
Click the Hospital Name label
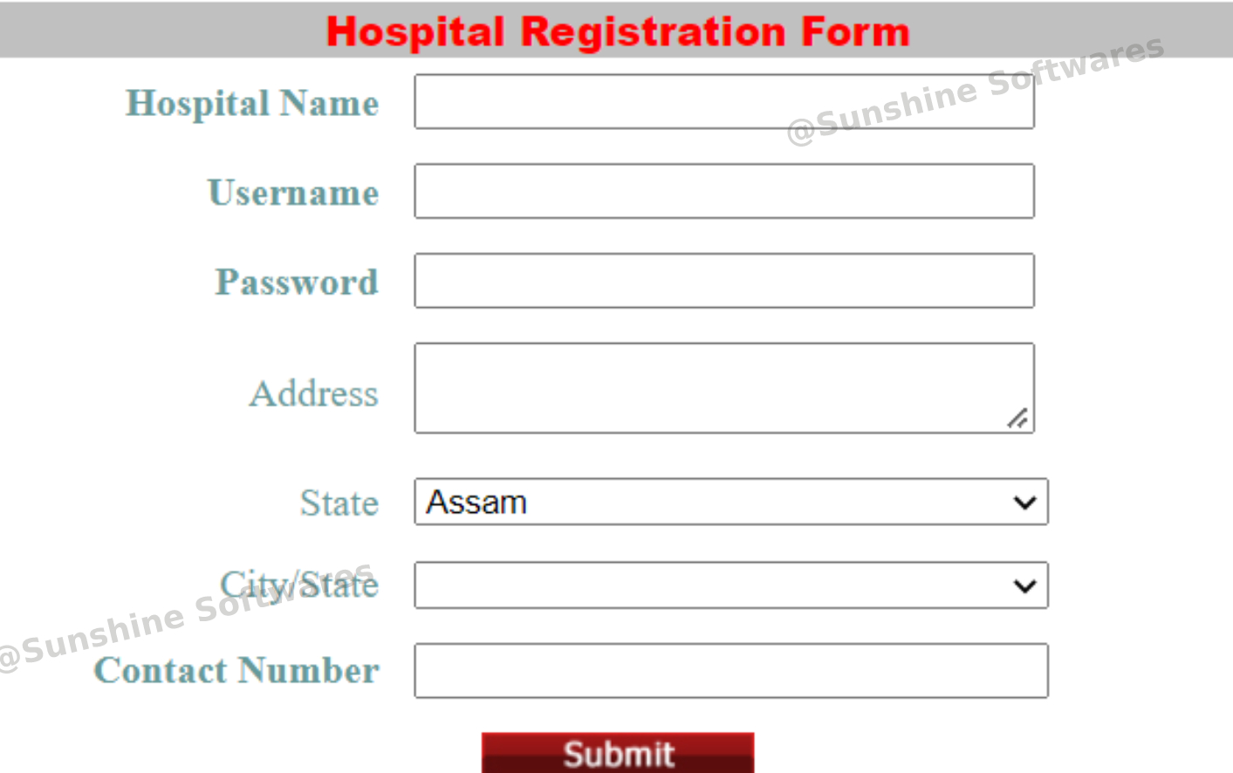(x=252, y=103)
